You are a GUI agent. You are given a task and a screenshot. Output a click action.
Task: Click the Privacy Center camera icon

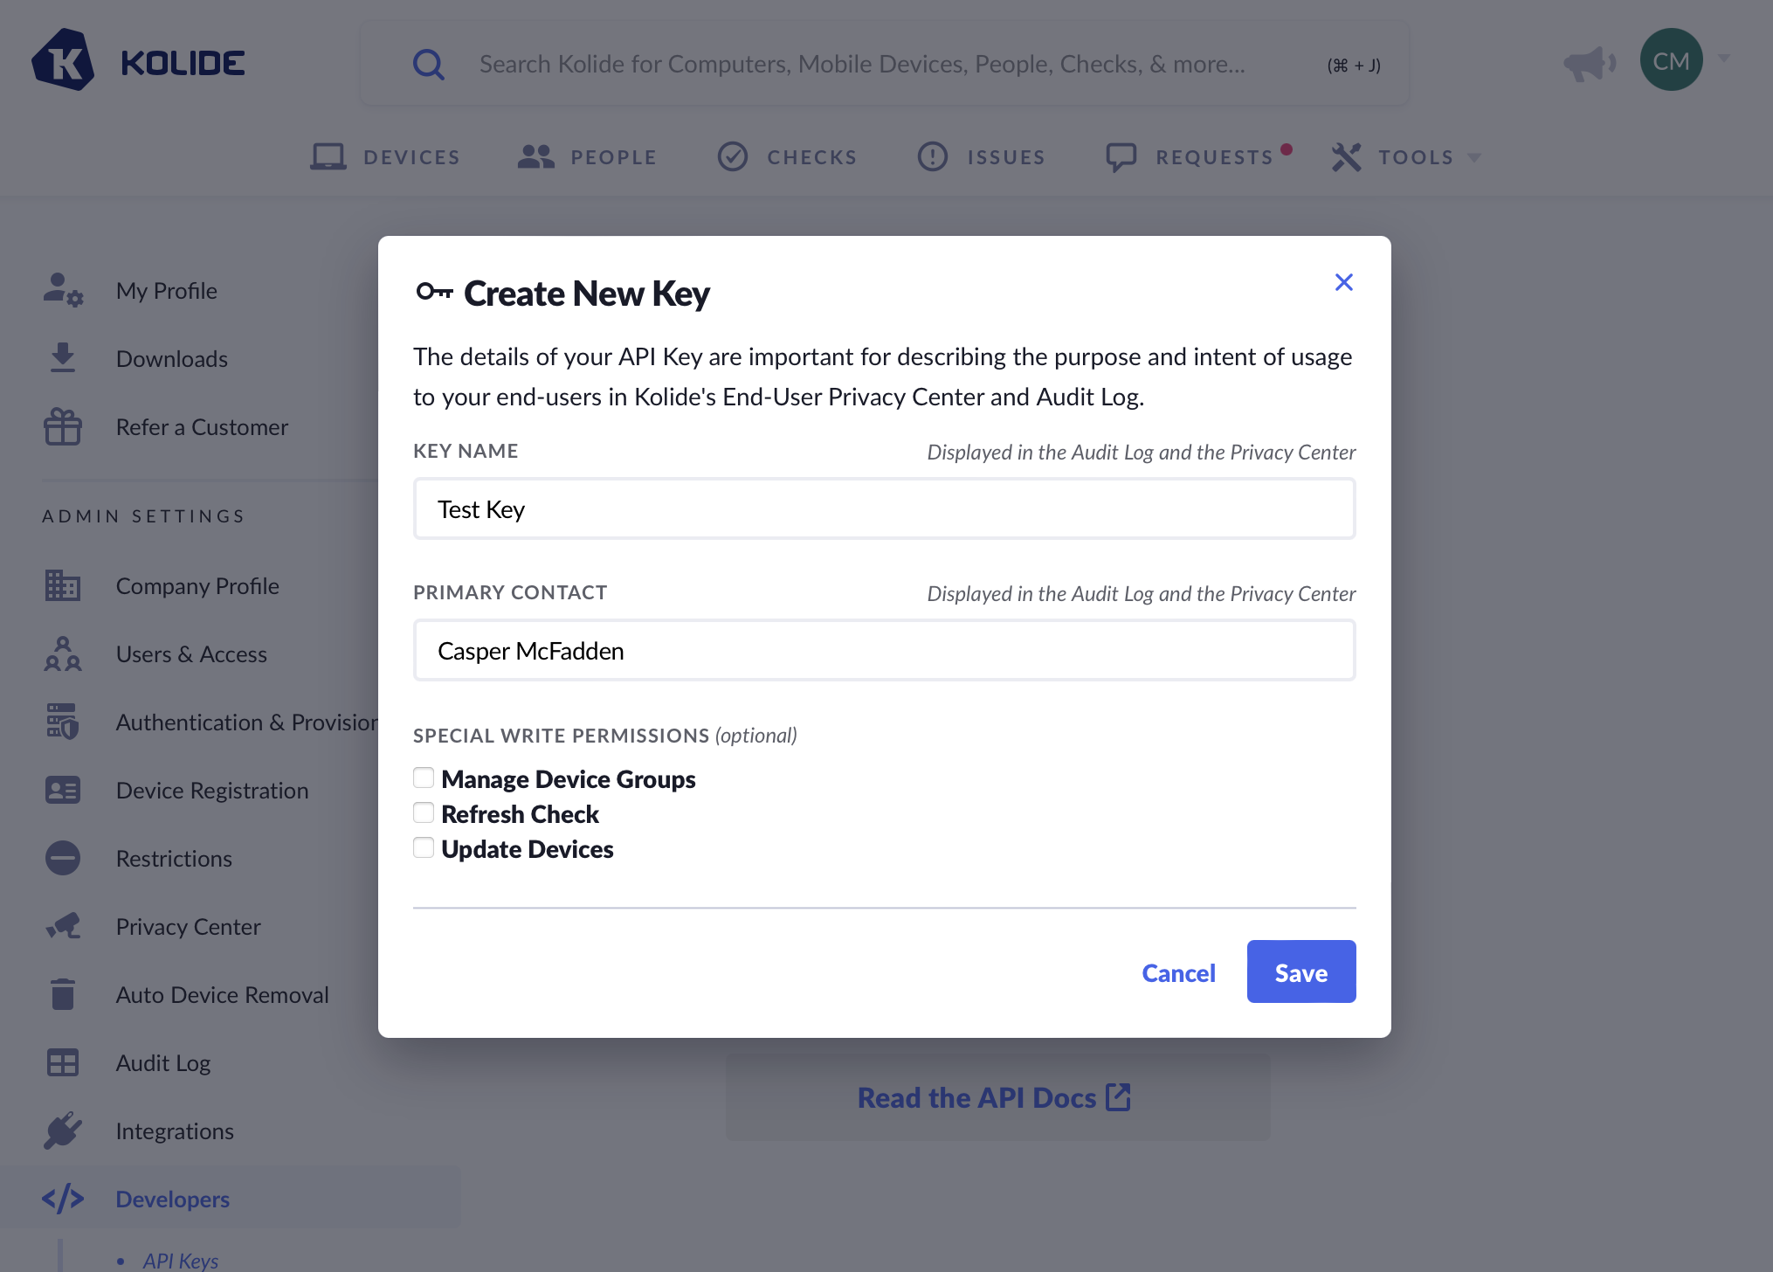click(x=63, y=926)
